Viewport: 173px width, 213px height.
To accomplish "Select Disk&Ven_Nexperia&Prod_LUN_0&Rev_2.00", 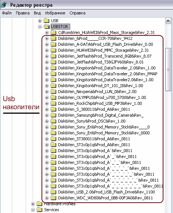I will point(97,92).
